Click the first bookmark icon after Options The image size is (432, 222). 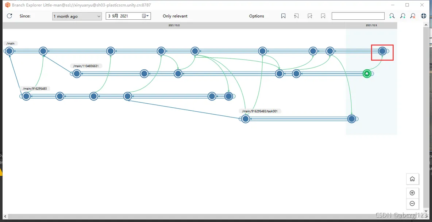coord(283,16)
